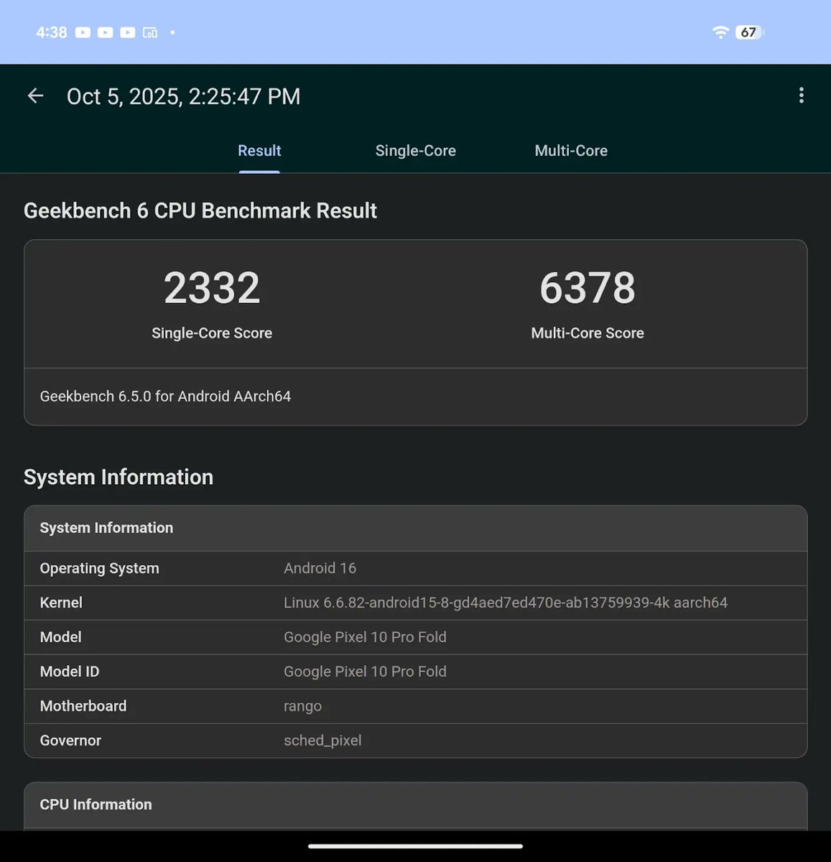Tap the Operating System row label
Viewport: 831px width, 862px height.
(100, 568)
